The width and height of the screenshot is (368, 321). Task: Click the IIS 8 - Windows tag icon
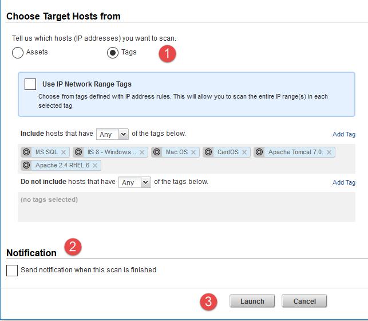click(x=78, y=152)
